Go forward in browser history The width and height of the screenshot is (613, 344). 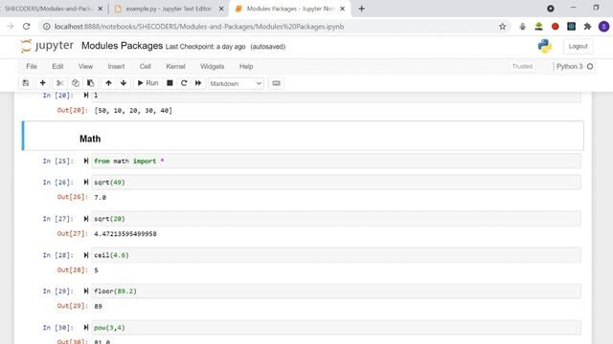10,27
